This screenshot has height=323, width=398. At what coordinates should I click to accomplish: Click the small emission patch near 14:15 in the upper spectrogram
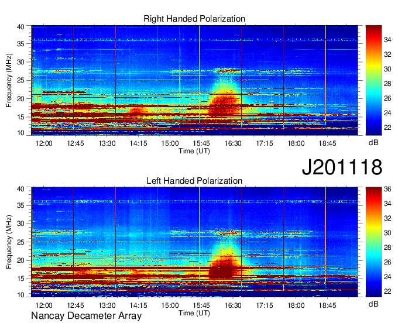pyautogui.click(x=138, y=111)
